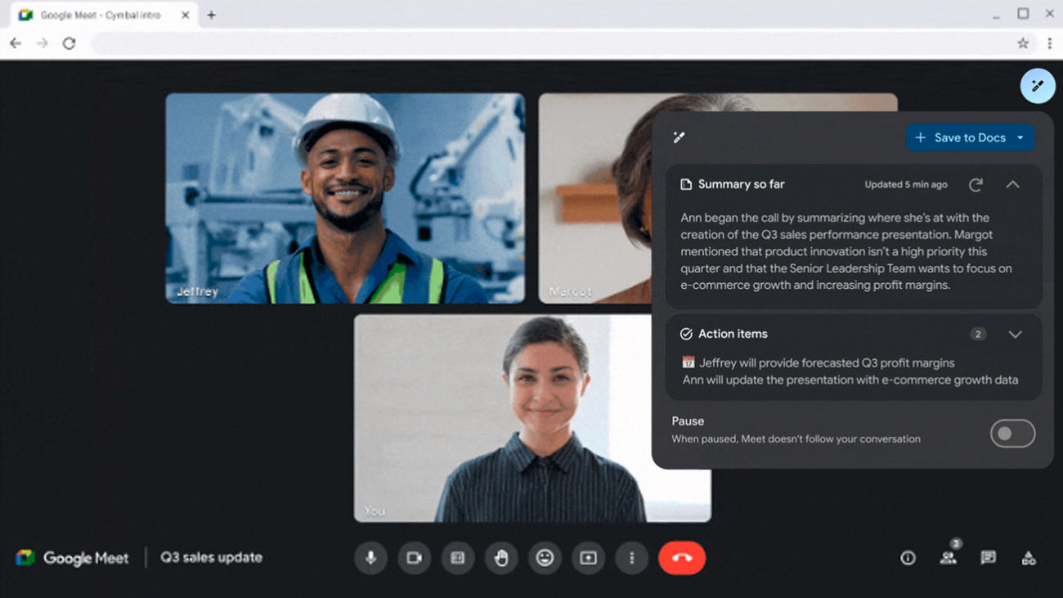Expand the Action items section
The image size is (1063, 598).
point(1015,334)
